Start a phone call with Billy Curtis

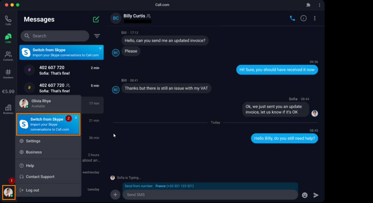pos(292,18)
